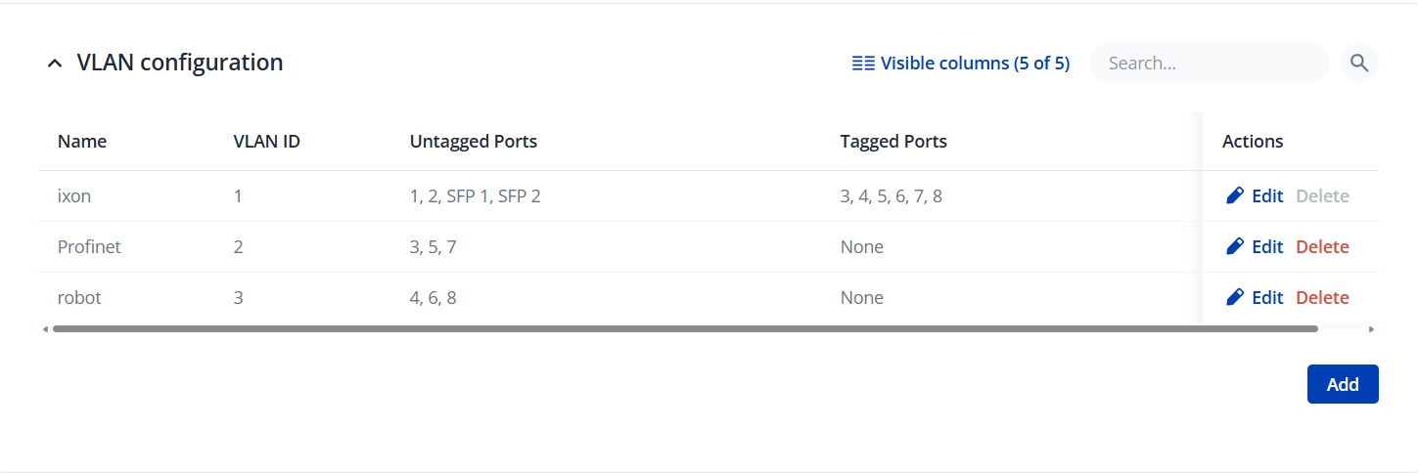
Task: Select the Profinet row name cell
Action: point(89,247)
